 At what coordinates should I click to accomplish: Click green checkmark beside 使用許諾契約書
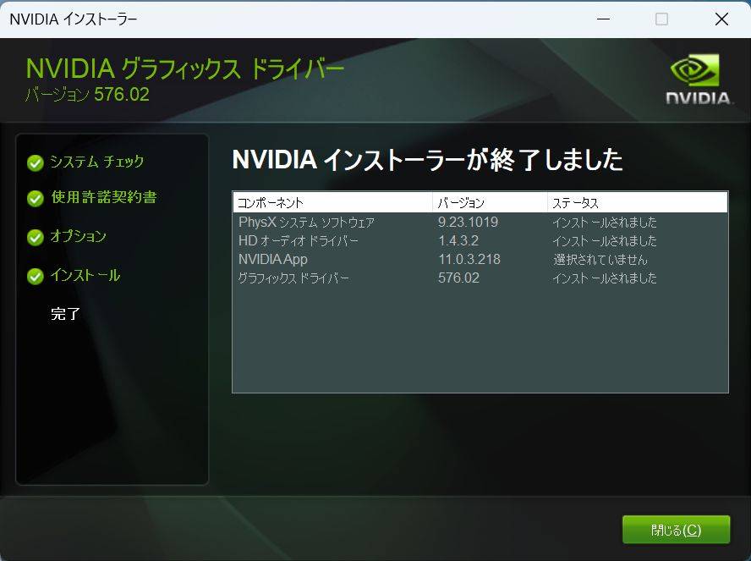[36, 198]
